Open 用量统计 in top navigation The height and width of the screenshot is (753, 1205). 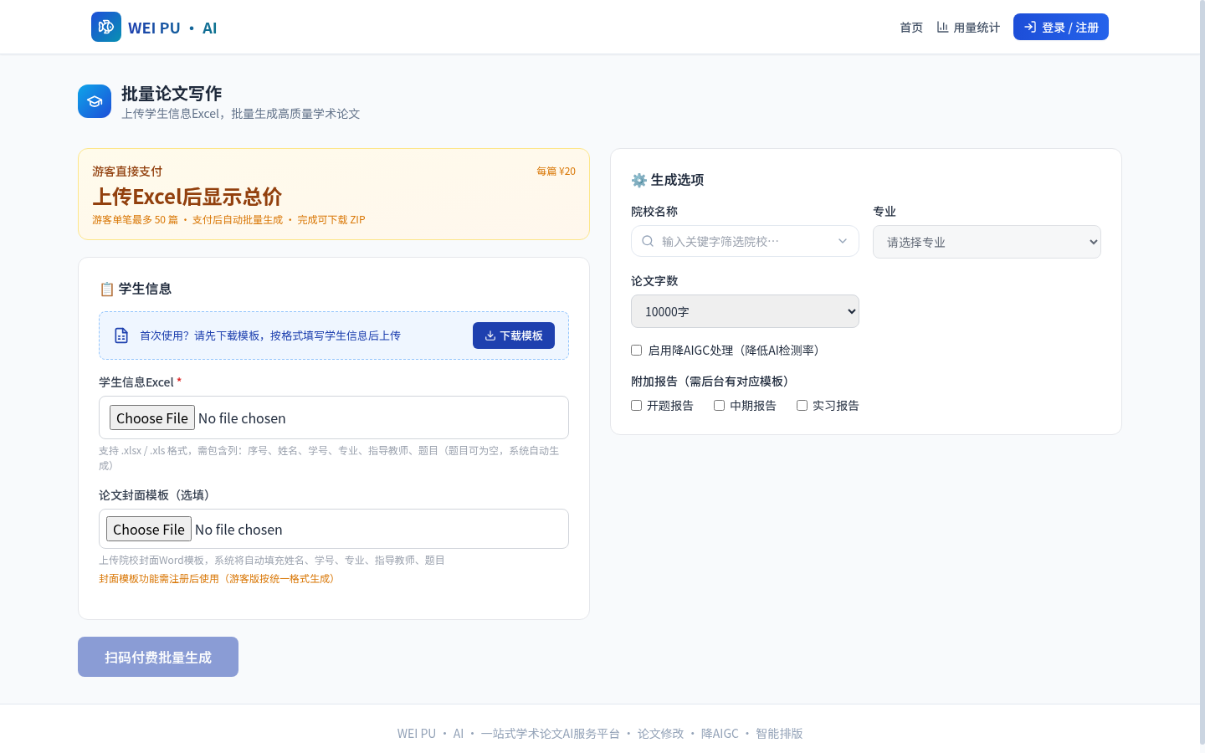pyautogui.click(x=968, y=27)
